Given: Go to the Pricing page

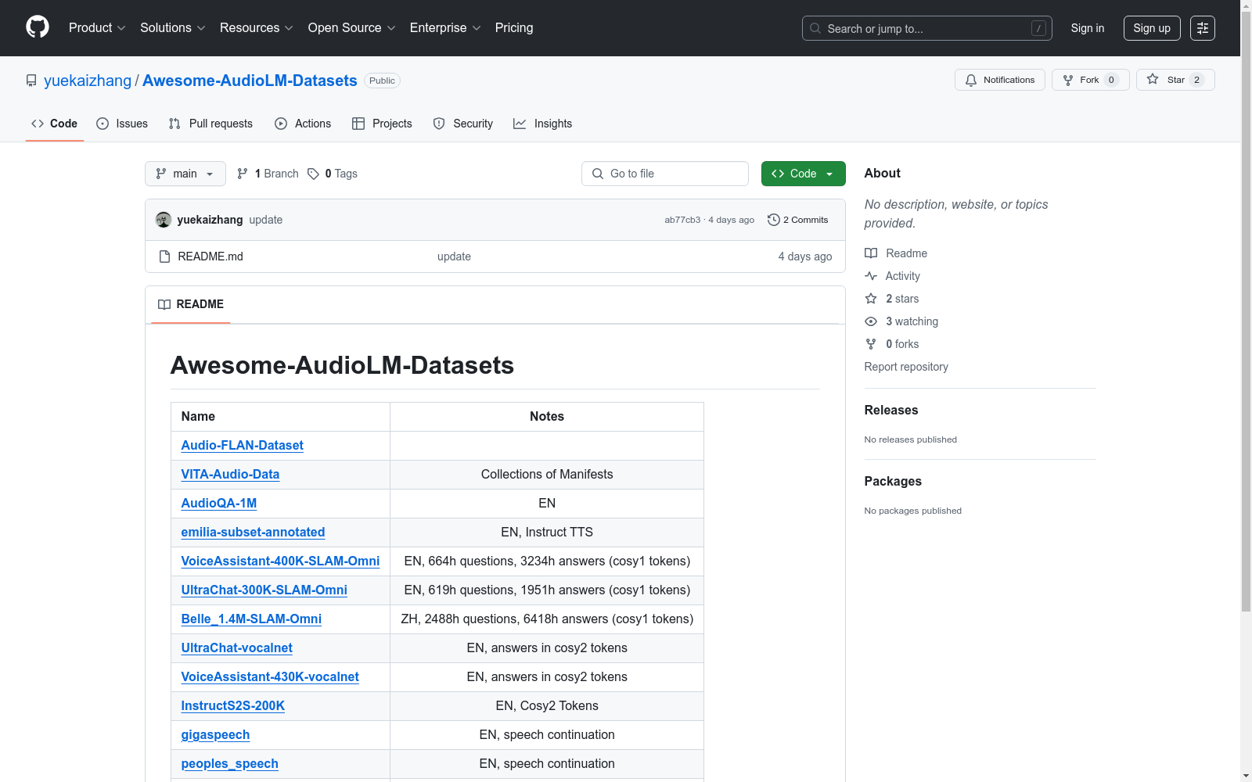Looking at the screenshot, I should click(514, 28).
